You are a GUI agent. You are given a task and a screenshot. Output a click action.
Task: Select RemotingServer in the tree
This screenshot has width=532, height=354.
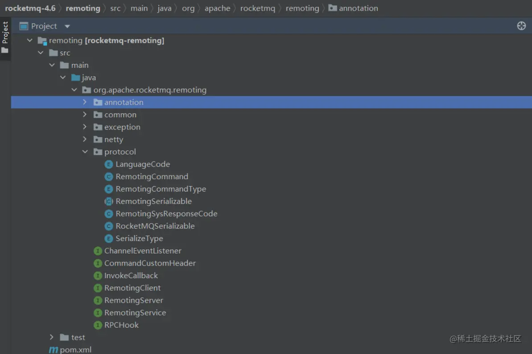(134, 300)
